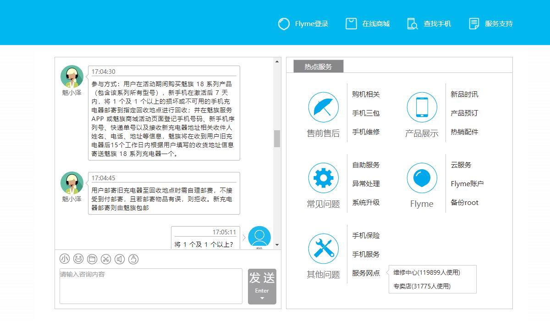Click the 产品预订 link
550x321 pixels.
(x=464, y=113)
